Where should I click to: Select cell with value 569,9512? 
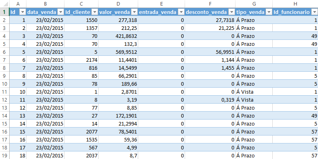[x=118, y=52]
